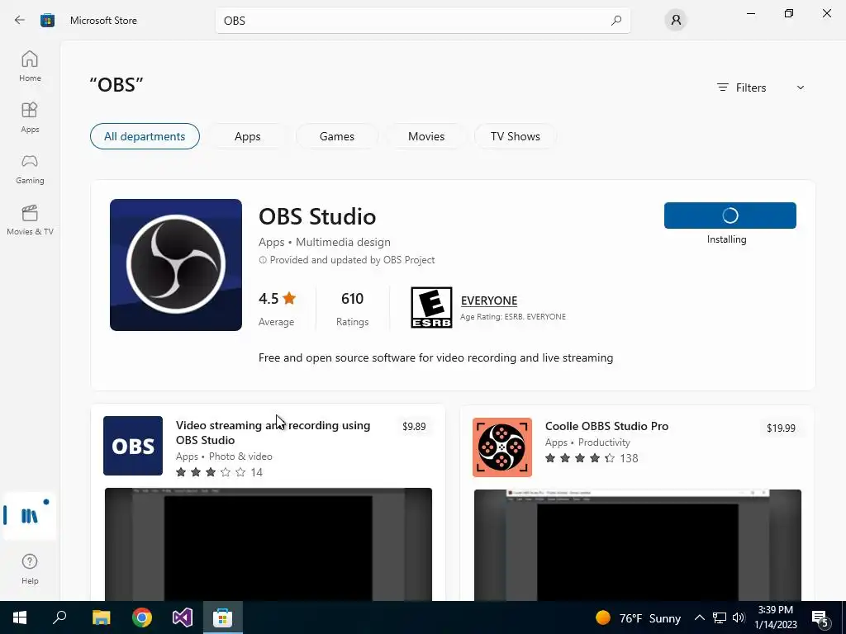Click the OBS Studio app logo

[176, 265]
